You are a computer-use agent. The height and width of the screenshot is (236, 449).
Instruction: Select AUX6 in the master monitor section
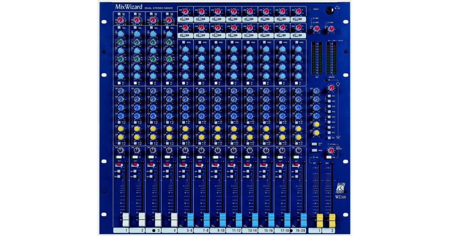pos(329,122)
